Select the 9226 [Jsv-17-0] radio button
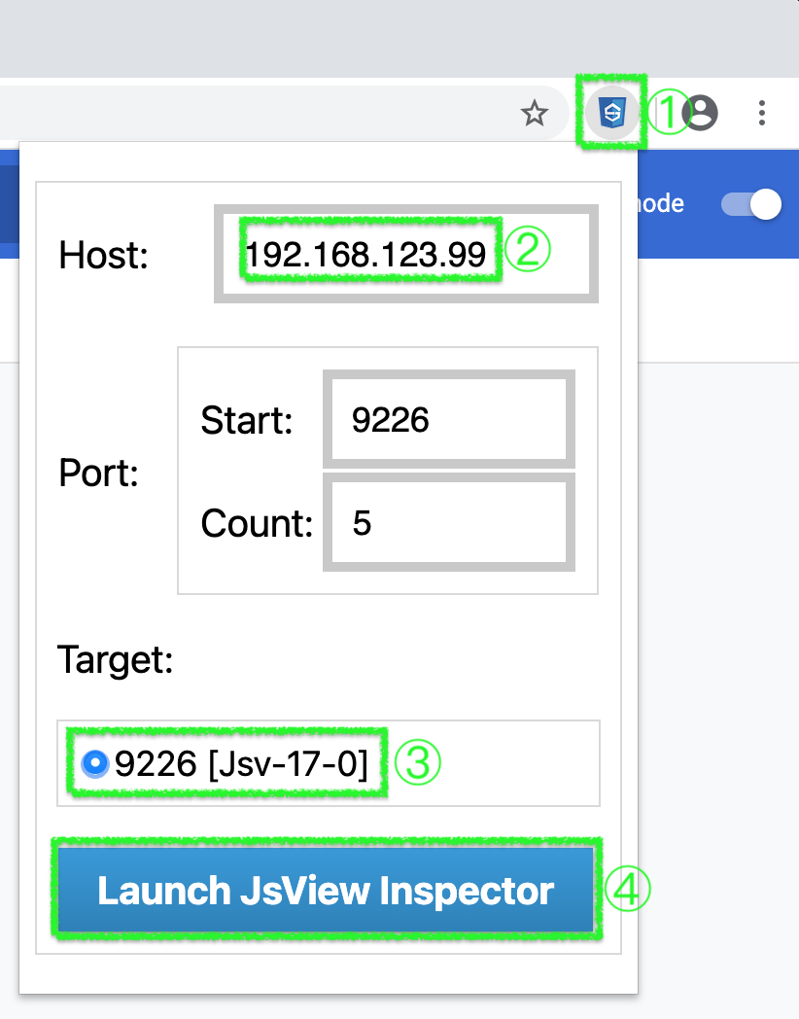799x1019 pixels. pyautogui.click(x=94, y=764)
